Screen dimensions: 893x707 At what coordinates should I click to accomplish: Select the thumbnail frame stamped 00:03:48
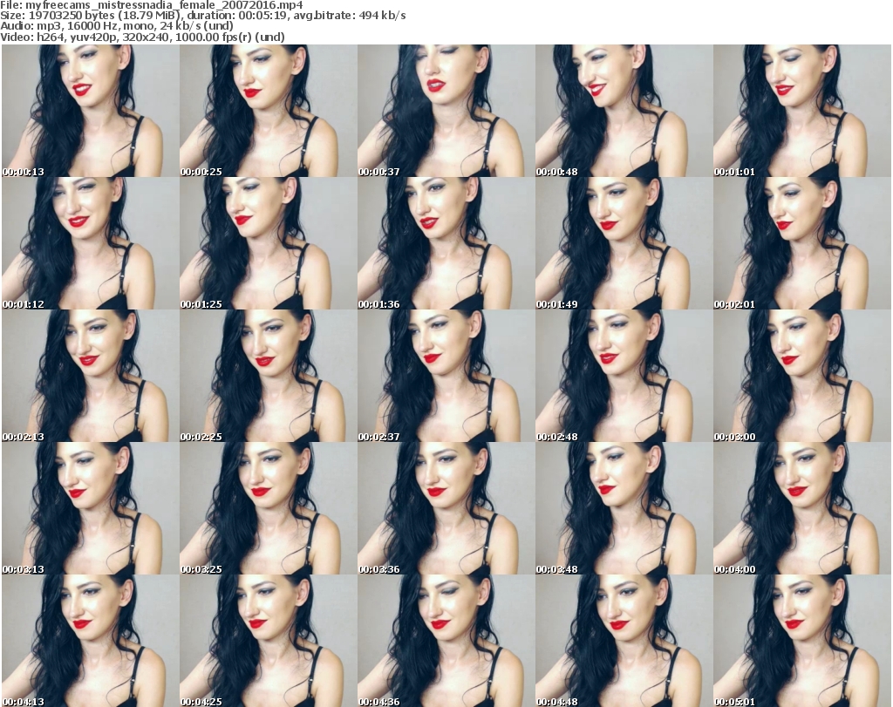click(624, 509)
